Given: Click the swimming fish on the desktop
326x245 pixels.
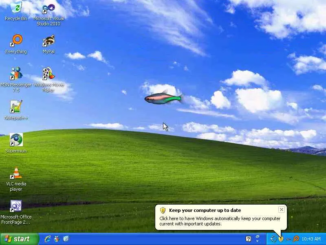Looking at the screenshot, I should pos(164,98).
